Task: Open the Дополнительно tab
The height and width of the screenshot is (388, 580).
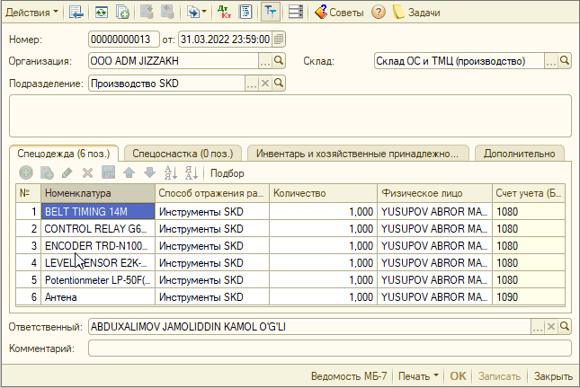Action: pos(519,153)
